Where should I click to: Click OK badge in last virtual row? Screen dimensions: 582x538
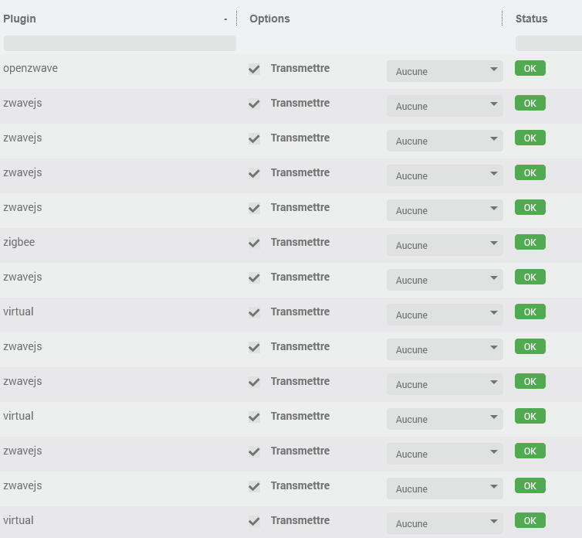coord(530,520)
